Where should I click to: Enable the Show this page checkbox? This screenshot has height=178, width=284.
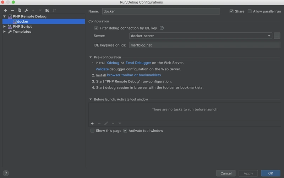(x=93, y=131)
